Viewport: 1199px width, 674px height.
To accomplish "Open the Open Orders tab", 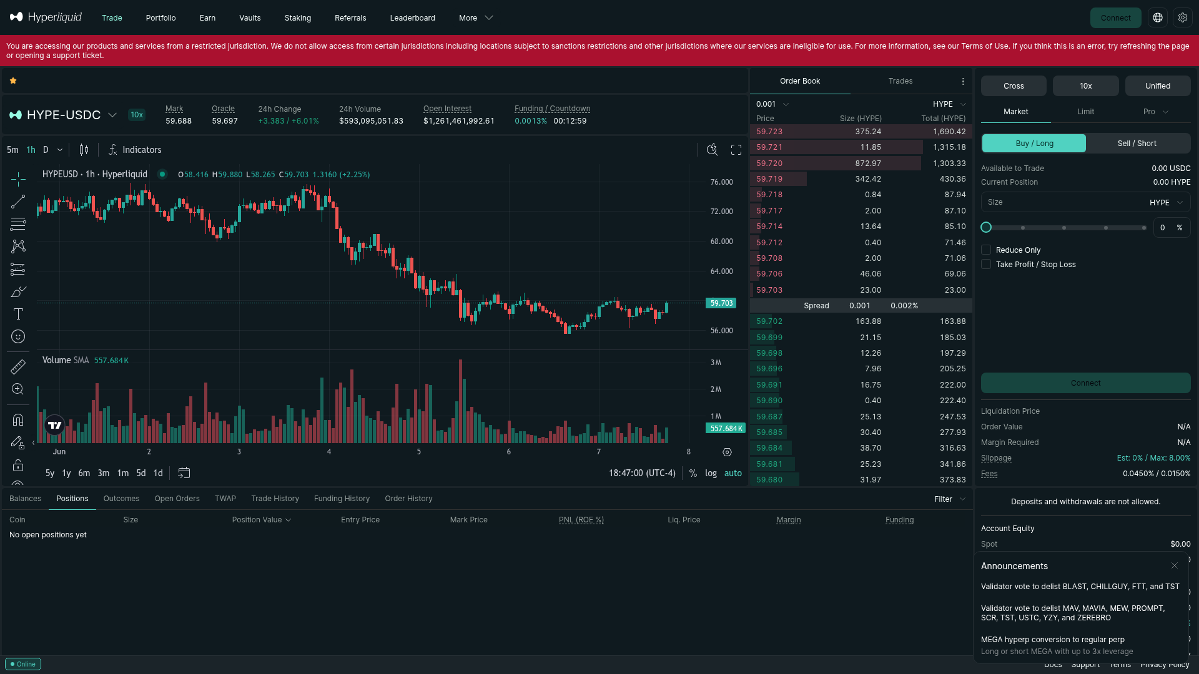I will 177,499.
